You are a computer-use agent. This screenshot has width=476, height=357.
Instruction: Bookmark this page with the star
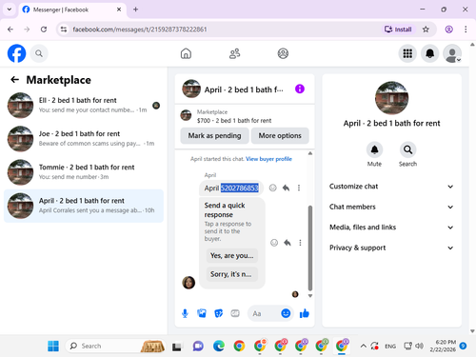pos(426,30)
